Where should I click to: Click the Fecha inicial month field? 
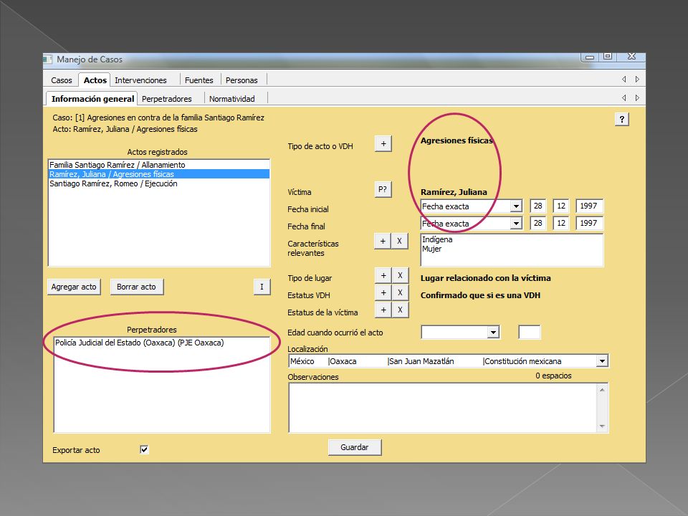561,206
